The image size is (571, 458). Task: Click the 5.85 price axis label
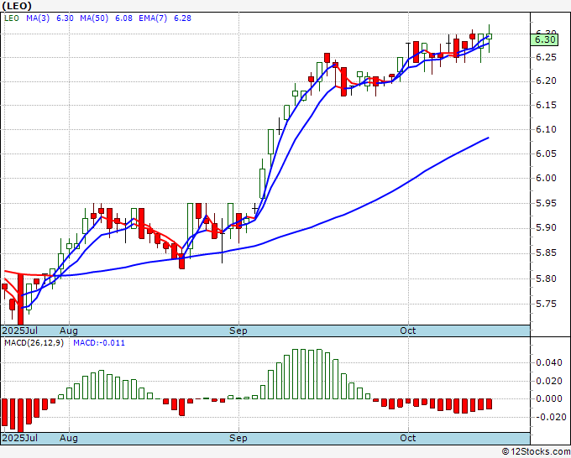547,252
